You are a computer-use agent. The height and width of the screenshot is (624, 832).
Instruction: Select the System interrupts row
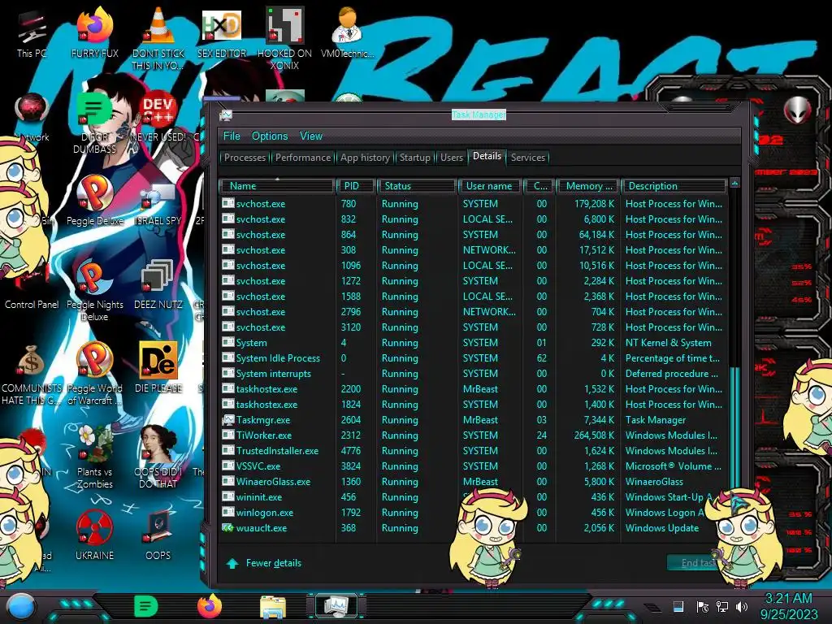coord(472,374)
